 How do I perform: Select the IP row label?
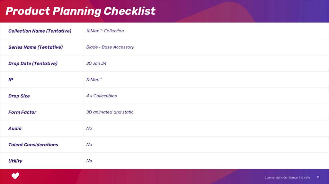coord(11,80)
